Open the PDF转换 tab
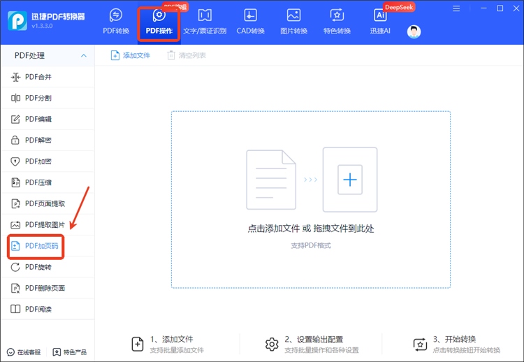Viewport: 524px width, 362px height. (x=116, y=22)
